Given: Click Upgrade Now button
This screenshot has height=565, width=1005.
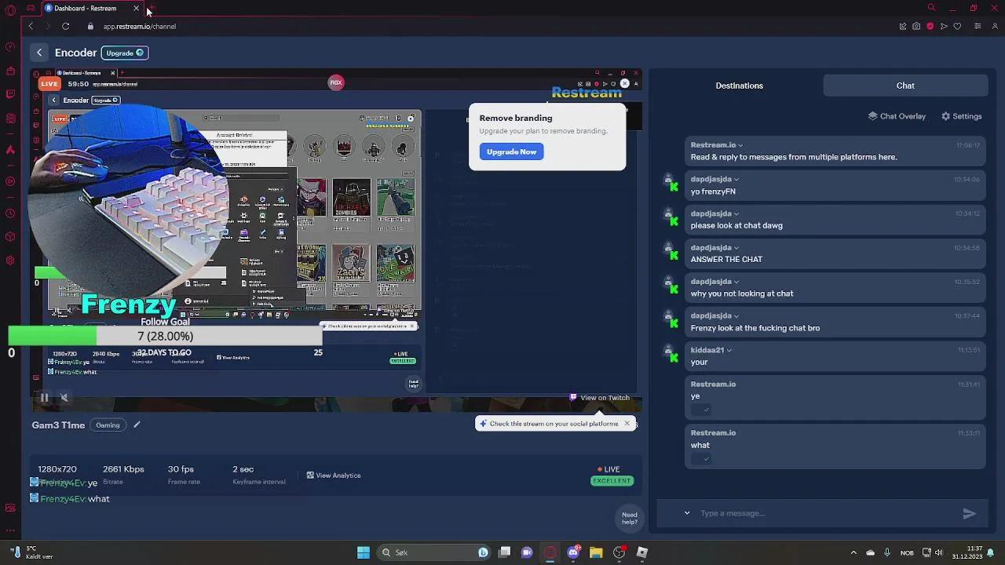Looking at the screenshot, I should (511, 152).
